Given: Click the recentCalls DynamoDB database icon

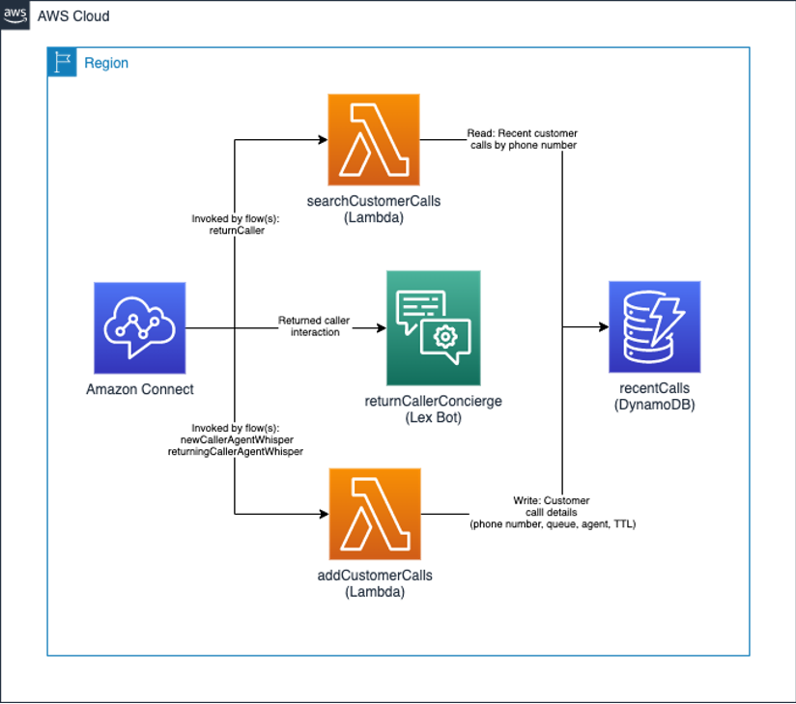Looking at the screenshot, I should pyautogui.click(x=653, y=327).
